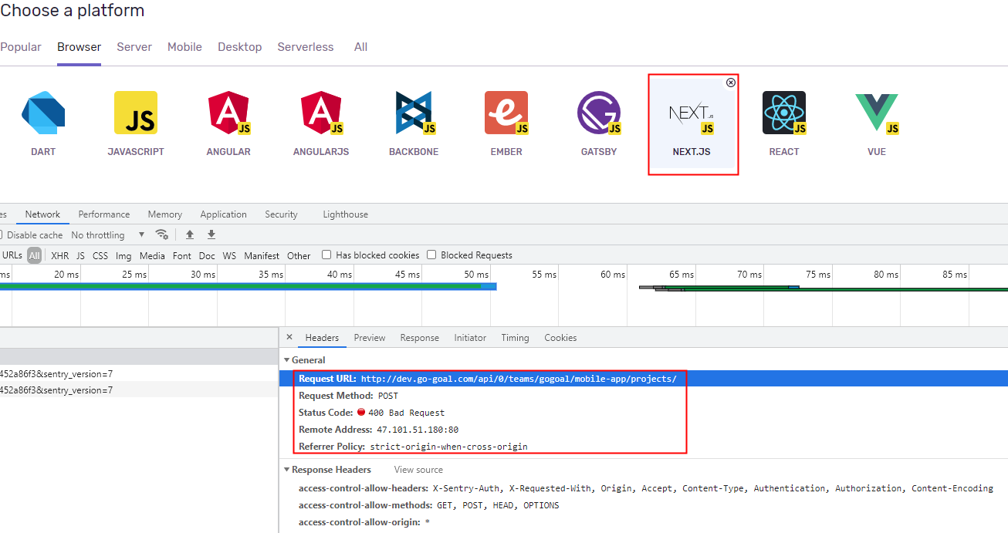Filter requests by Manifest
Image resolution: width=1008 pixels, height=533 pixels.
click(262, 255)
